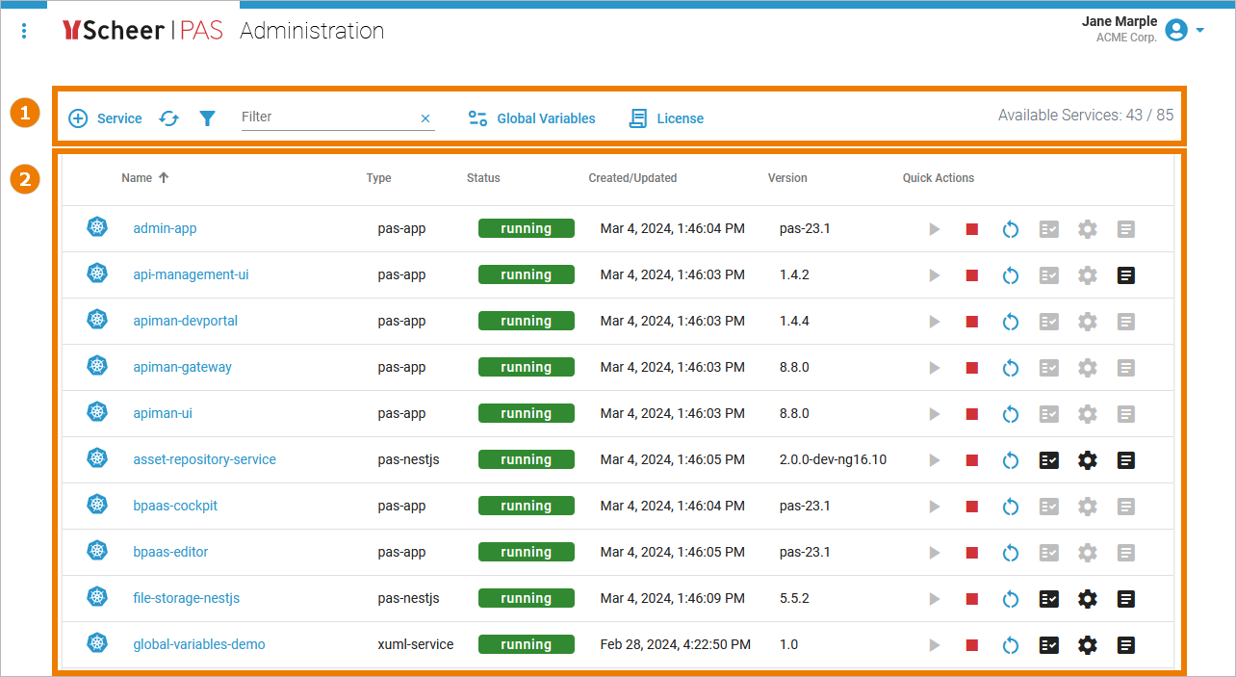
Task: Open the License page
Action: (666, 117)
